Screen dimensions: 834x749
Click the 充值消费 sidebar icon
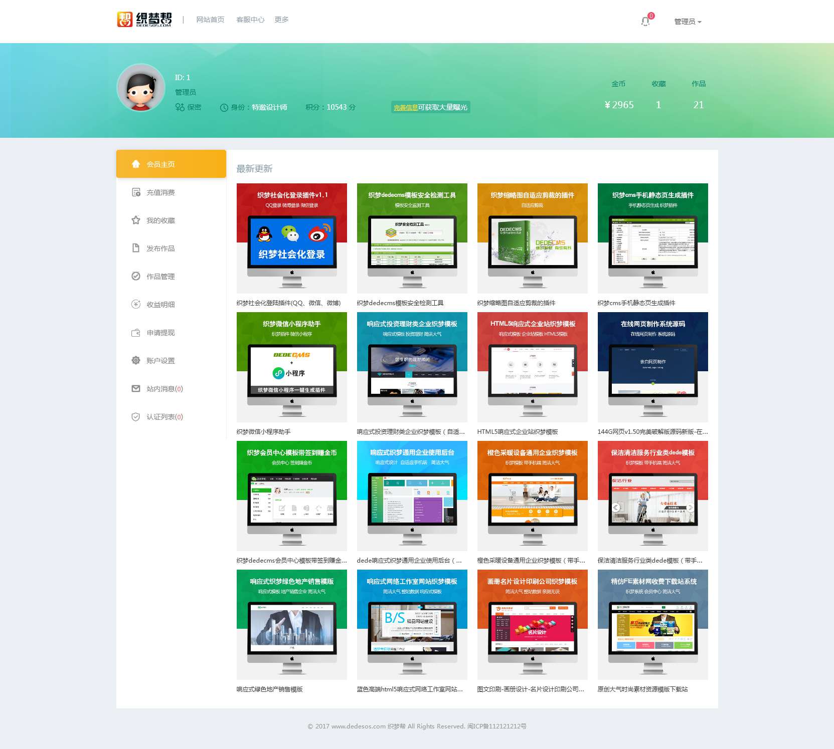coord(136,192)
